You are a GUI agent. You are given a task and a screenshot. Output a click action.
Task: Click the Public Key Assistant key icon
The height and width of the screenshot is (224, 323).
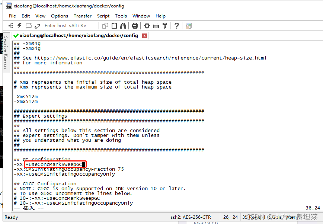click(x=165, y=26)
